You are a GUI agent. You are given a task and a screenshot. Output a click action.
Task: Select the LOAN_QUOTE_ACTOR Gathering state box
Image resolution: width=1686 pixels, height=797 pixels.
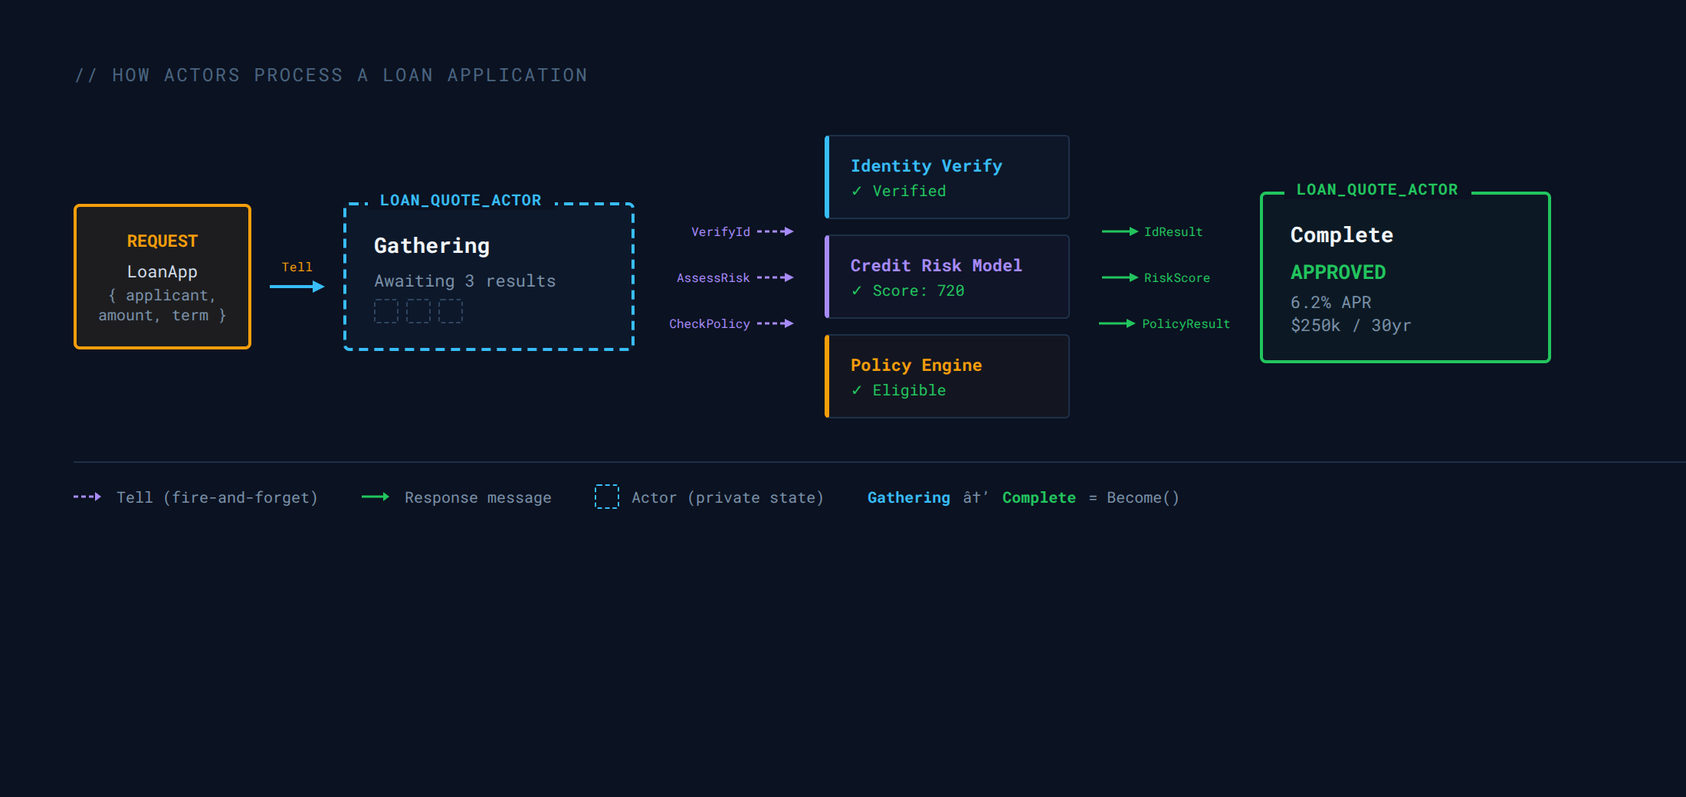pos(488,276)
